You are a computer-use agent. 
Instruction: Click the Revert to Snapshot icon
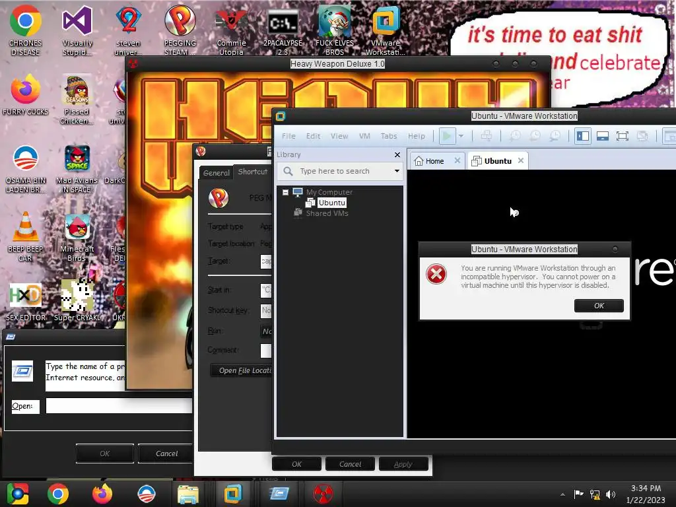coord(535,136)
